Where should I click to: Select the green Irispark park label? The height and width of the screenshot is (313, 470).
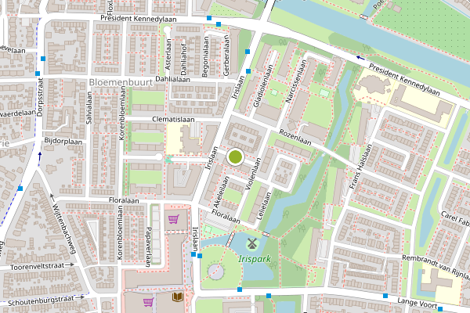click(255, 259)
